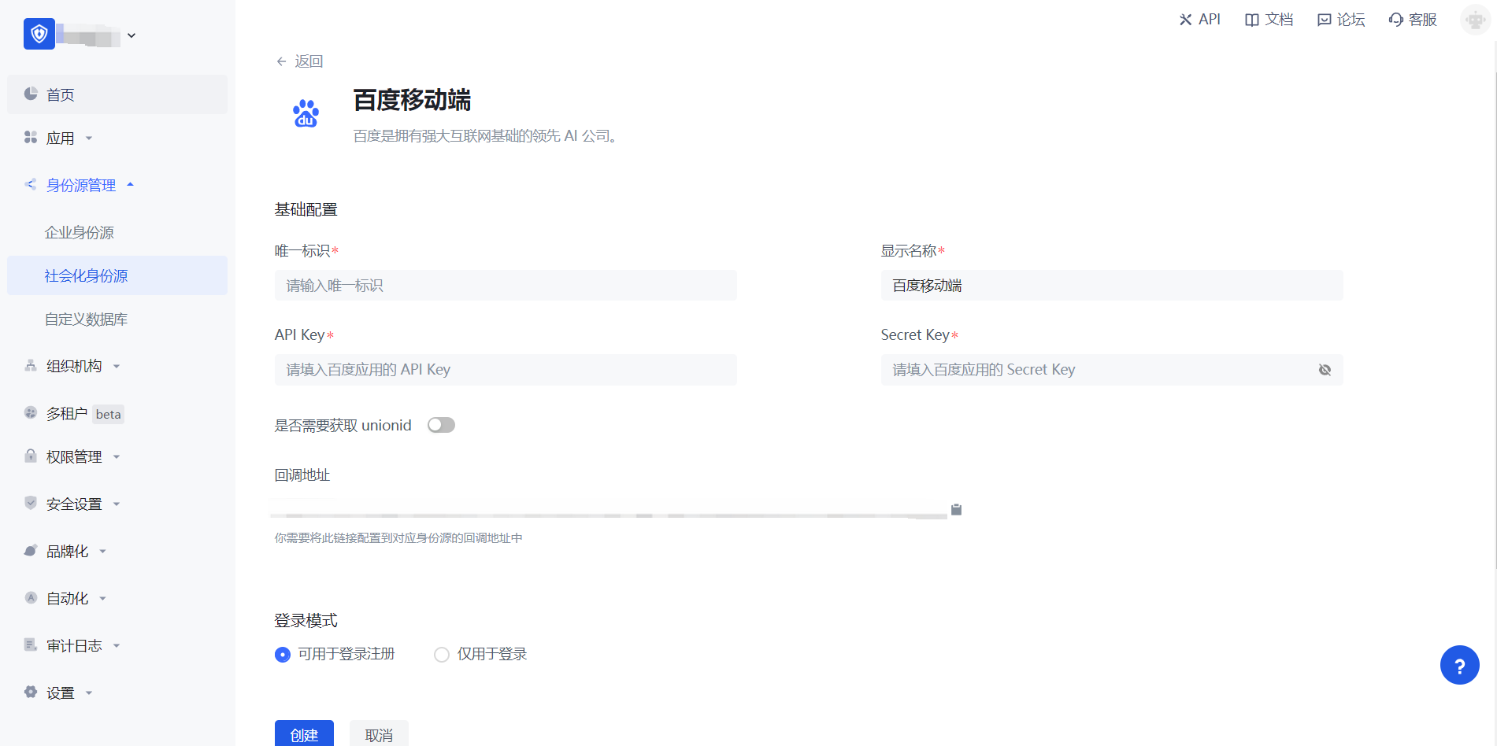Open 自定义数据库 submenu item
The width and height of the screenshot is (1497, 746).
tap(86, 319)
